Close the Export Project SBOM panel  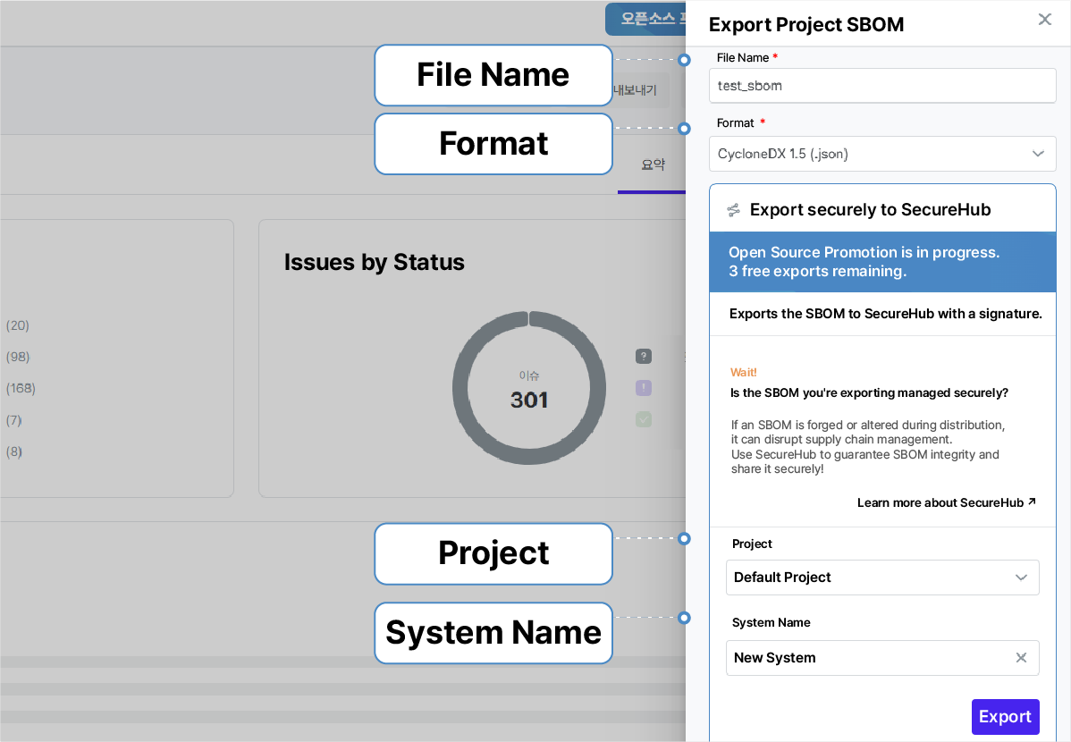coord(1044,19)
